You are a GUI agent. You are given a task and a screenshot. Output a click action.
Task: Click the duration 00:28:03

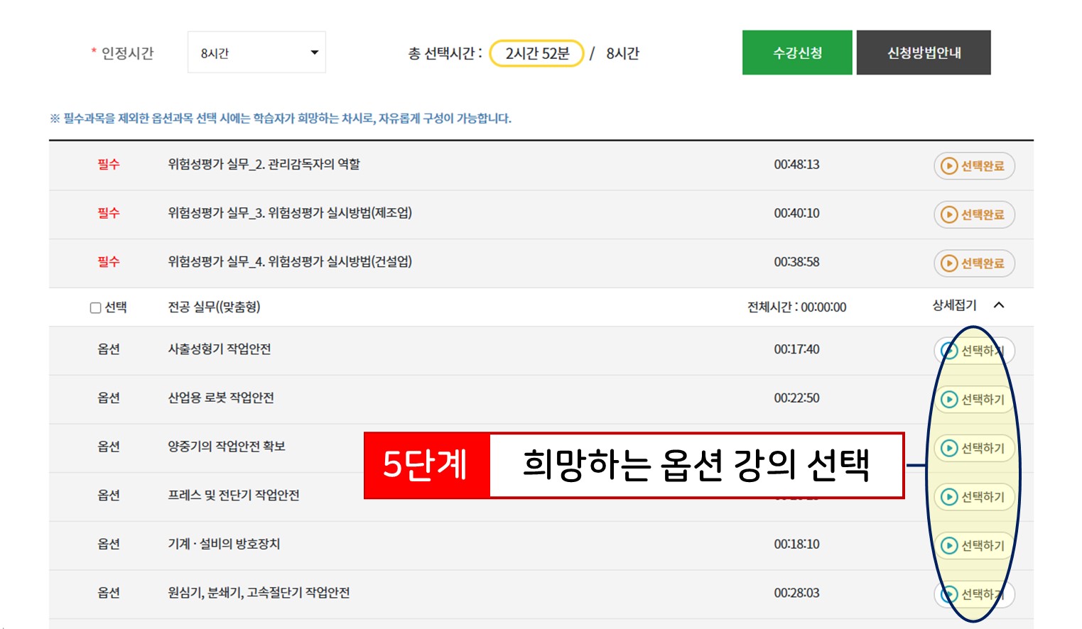tap(796, 592)
